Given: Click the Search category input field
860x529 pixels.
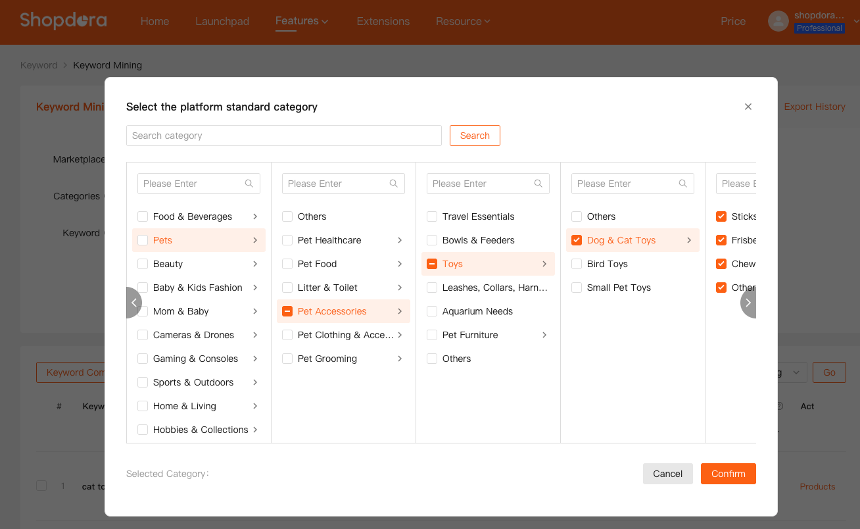Looking at the screenshot, I should [283, 136].
